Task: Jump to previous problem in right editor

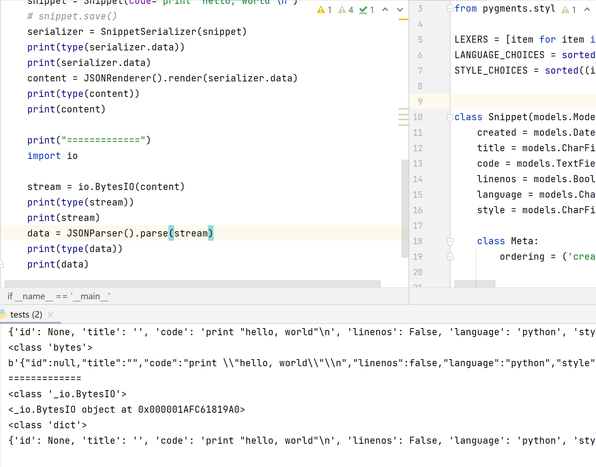Action: [587, 10]
